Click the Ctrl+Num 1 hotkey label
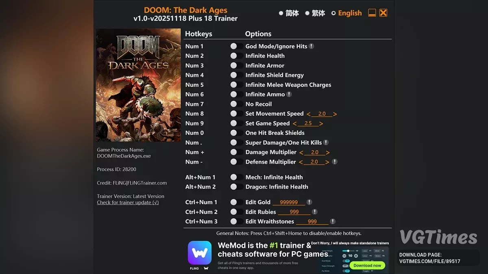Screen dimensions: 488x274 point(201,202)
